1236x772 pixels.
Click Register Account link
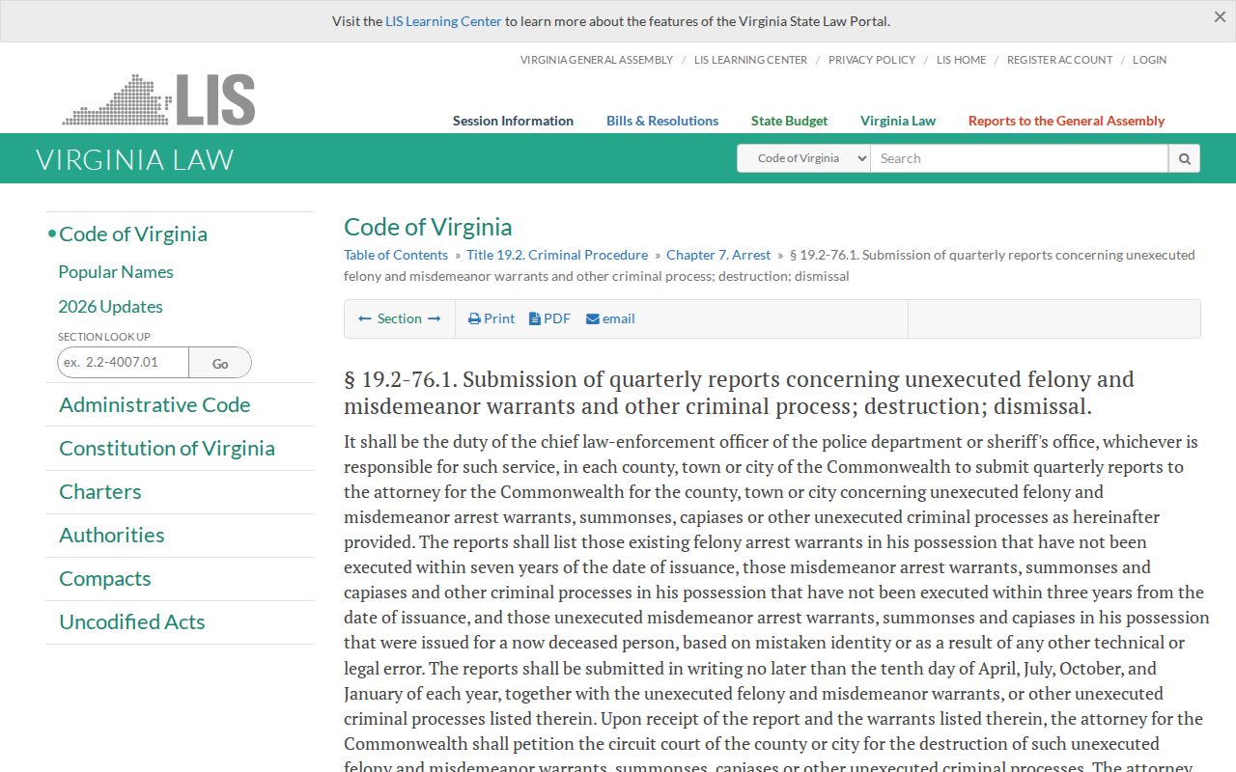coord(1059,60)
